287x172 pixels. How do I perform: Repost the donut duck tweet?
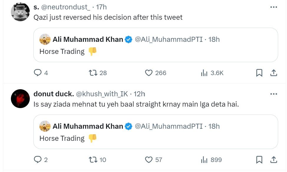coord(93,160)
